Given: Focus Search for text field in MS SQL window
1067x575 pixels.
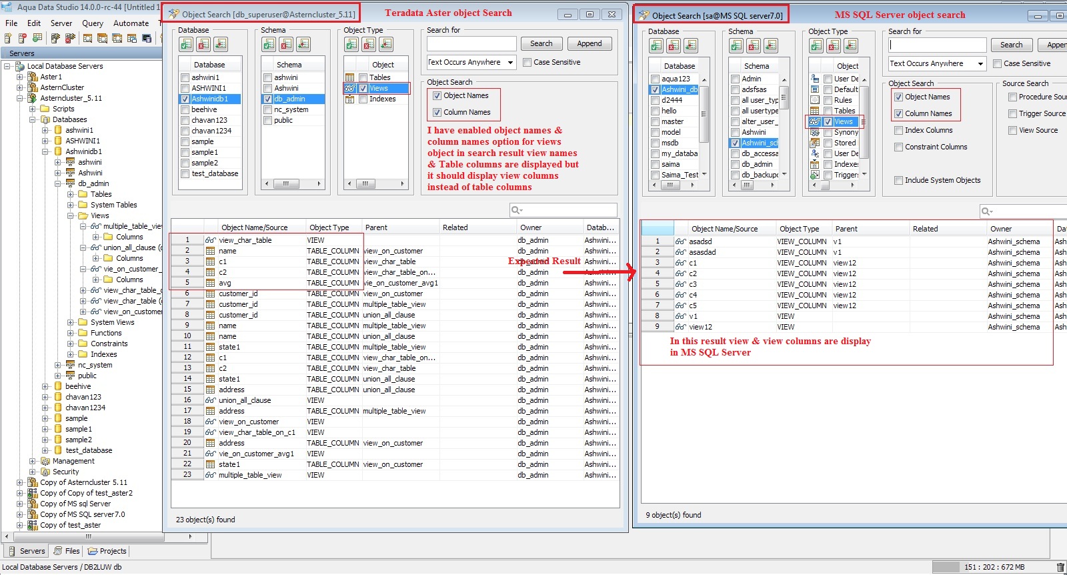Looking at the screenshot, I should [x=937, y=45].
